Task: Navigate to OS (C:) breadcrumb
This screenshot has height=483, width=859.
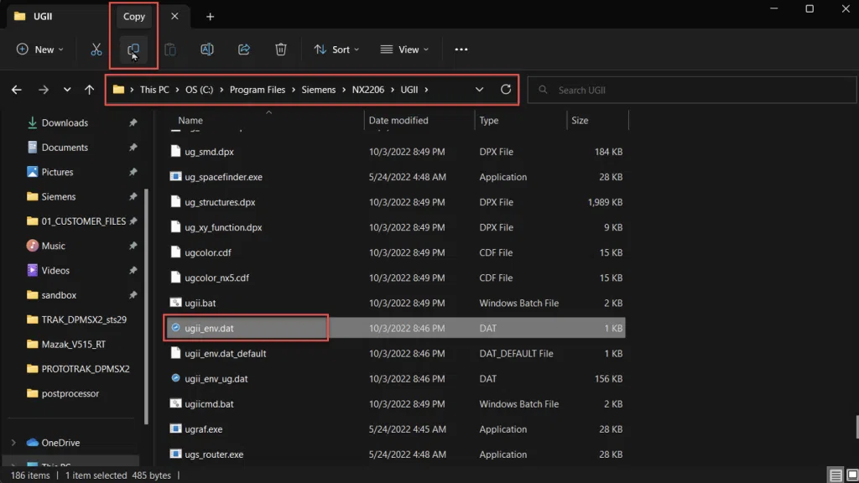Action: [199, 90]
